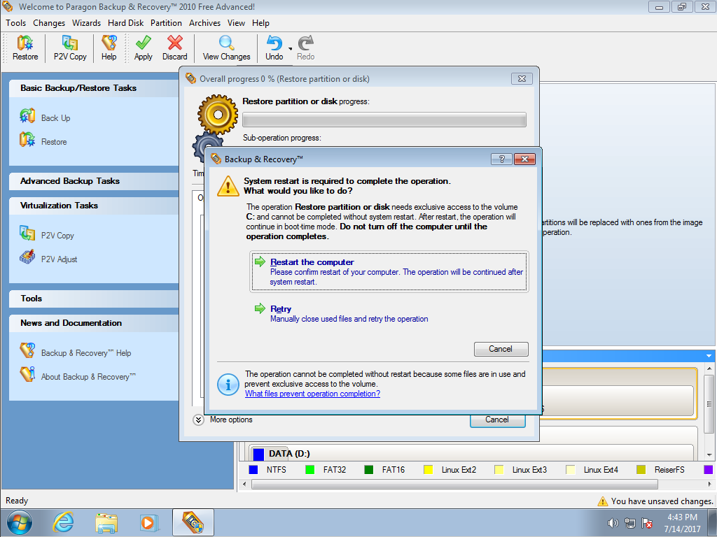
Task: Select Back Up in sidebar
Action: click(x=55, y=118)
